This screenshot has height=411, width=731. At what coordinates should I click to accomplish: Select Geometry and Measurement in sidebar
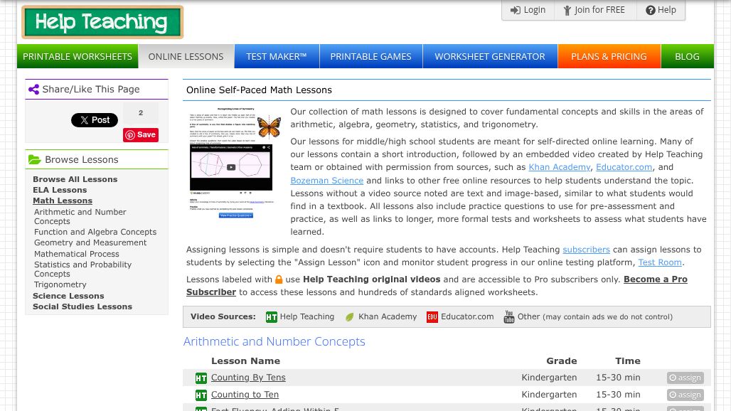tap(90, 242)
